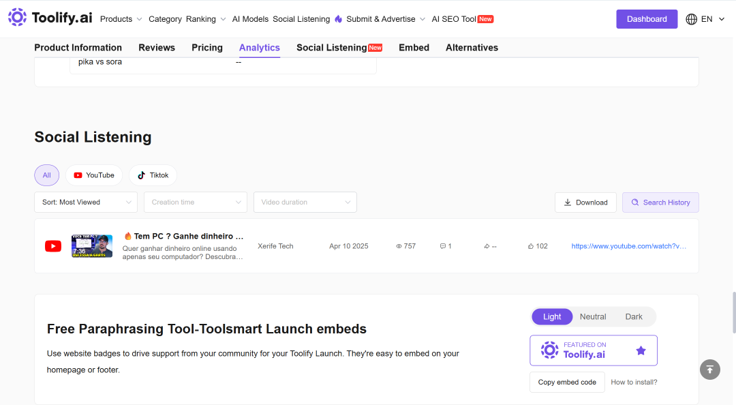Click the star icon on the Featured badge
Viewport: 736px width, 405px height.
tap(641, 350)
